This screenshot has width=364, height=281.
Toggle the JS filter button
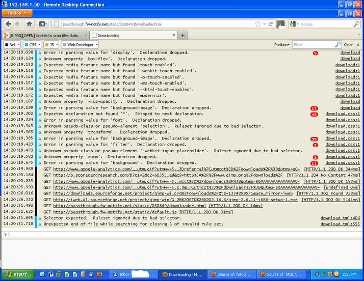52,45
